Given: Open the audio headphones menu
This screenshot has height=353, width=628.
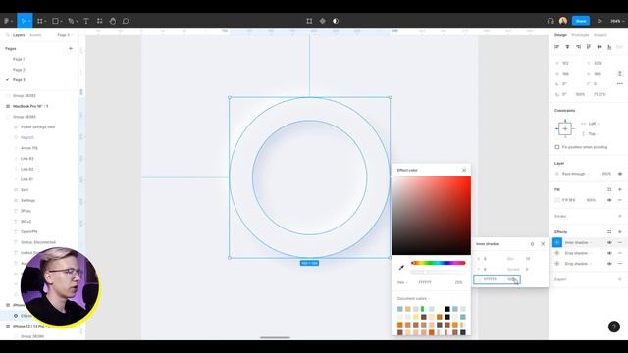Looking at the screenshot, I should click(550, 21).
